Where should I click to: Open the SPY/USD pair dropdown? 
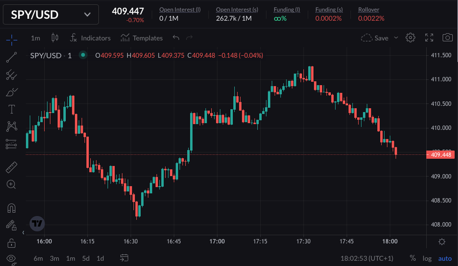pyautogui.click(x=51, y=14)
